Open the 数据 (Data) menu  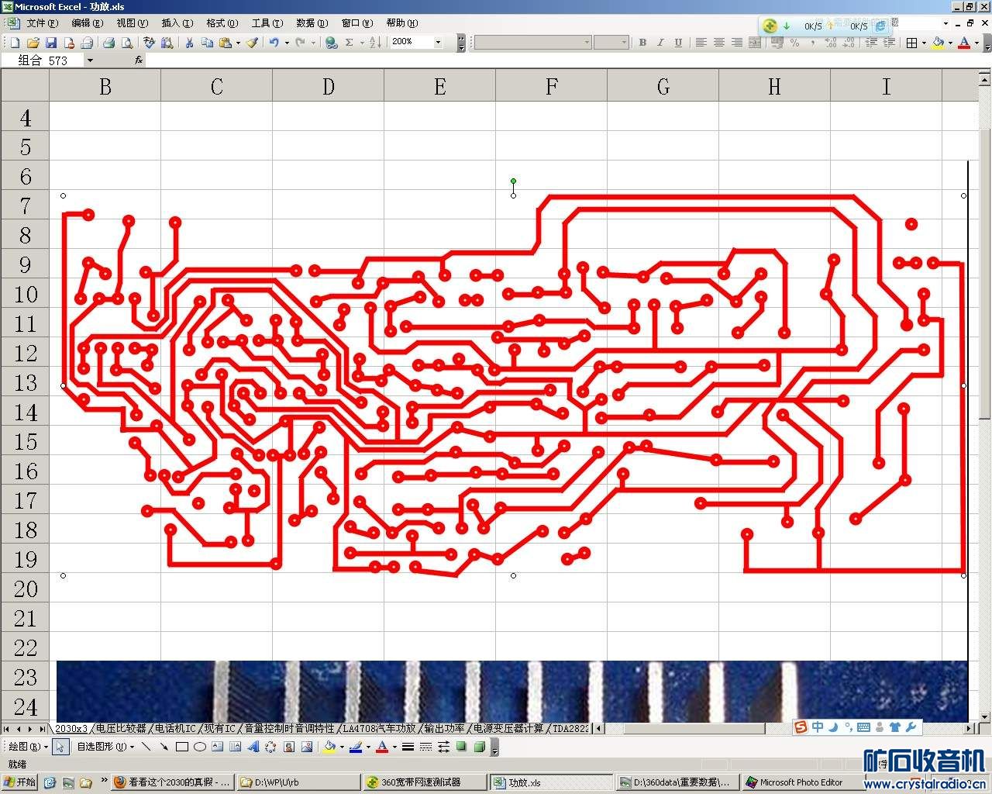tap(312, 23)
